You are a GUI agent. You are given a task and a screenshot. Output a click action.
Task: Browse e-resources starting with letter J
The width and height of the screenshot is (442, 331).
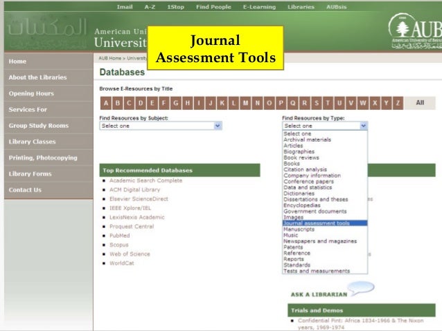[x=211, y=103]
